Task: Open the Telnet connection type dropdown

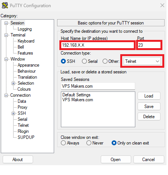Action: coord(142,61)
